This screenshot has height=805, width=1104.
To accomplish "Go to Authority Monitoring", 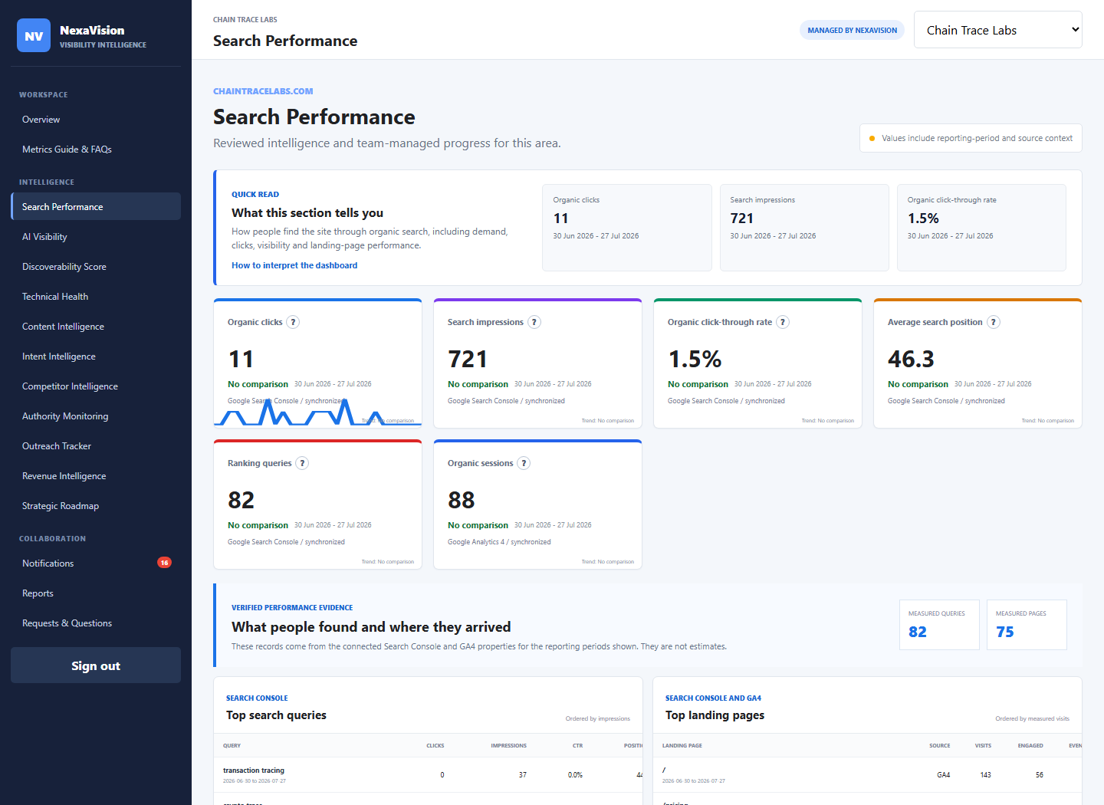I will click(x=96, y=416).
